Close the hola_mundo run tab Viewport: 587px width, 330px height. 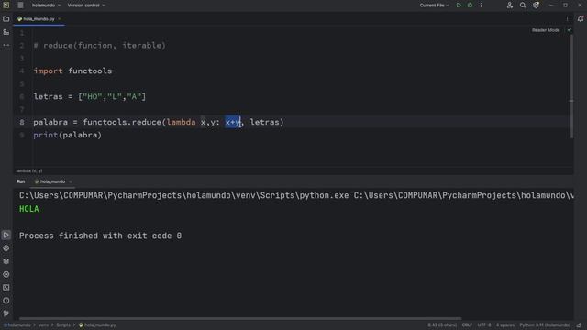(x=71, y=181)
